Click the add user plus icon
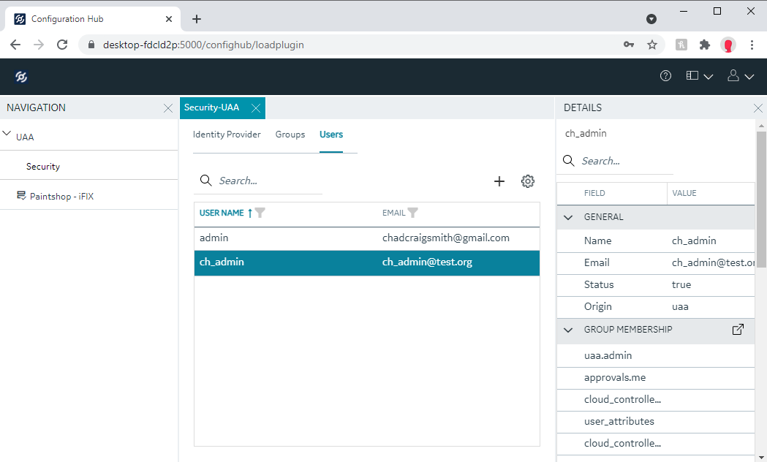767x462 pixels. point(499,181)
